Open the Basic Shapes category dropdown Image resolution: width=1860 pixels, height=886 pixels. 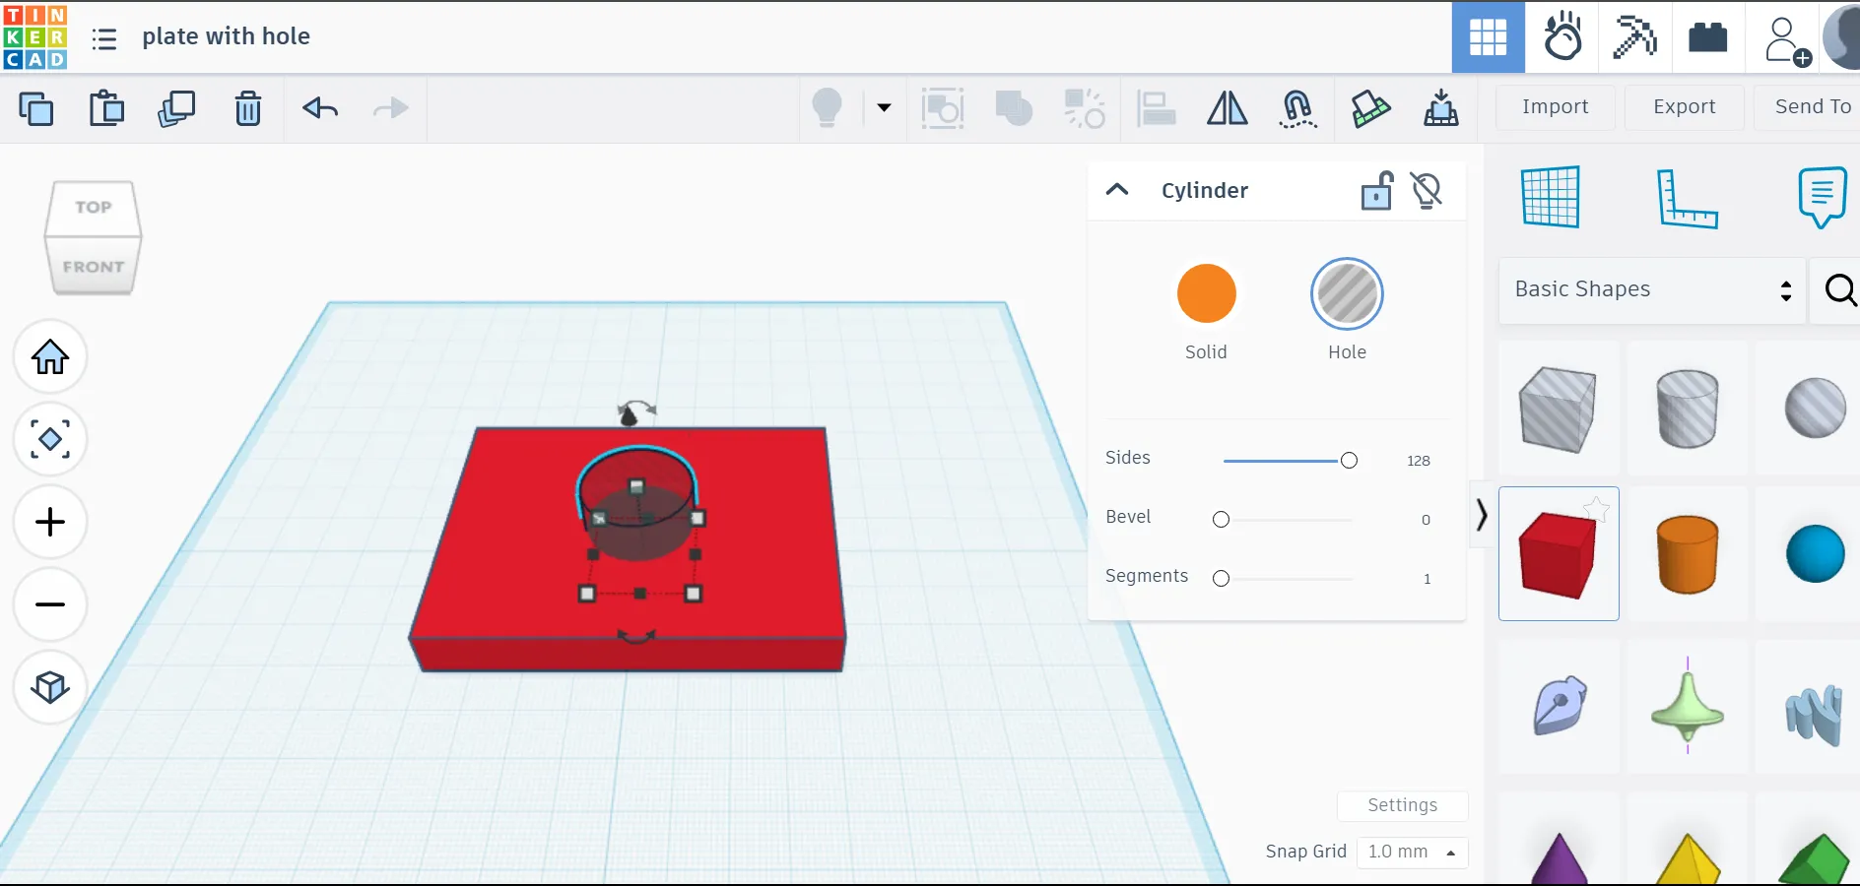(1652, 290)
